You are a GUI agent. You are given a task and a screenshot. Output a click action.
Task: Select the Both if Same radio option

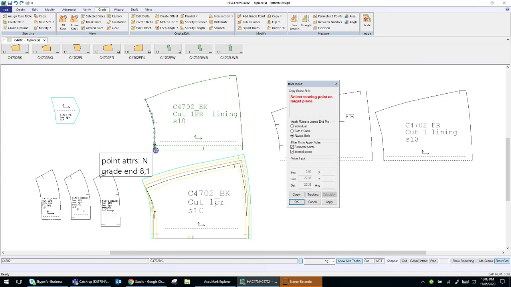[x=292, y=131]
